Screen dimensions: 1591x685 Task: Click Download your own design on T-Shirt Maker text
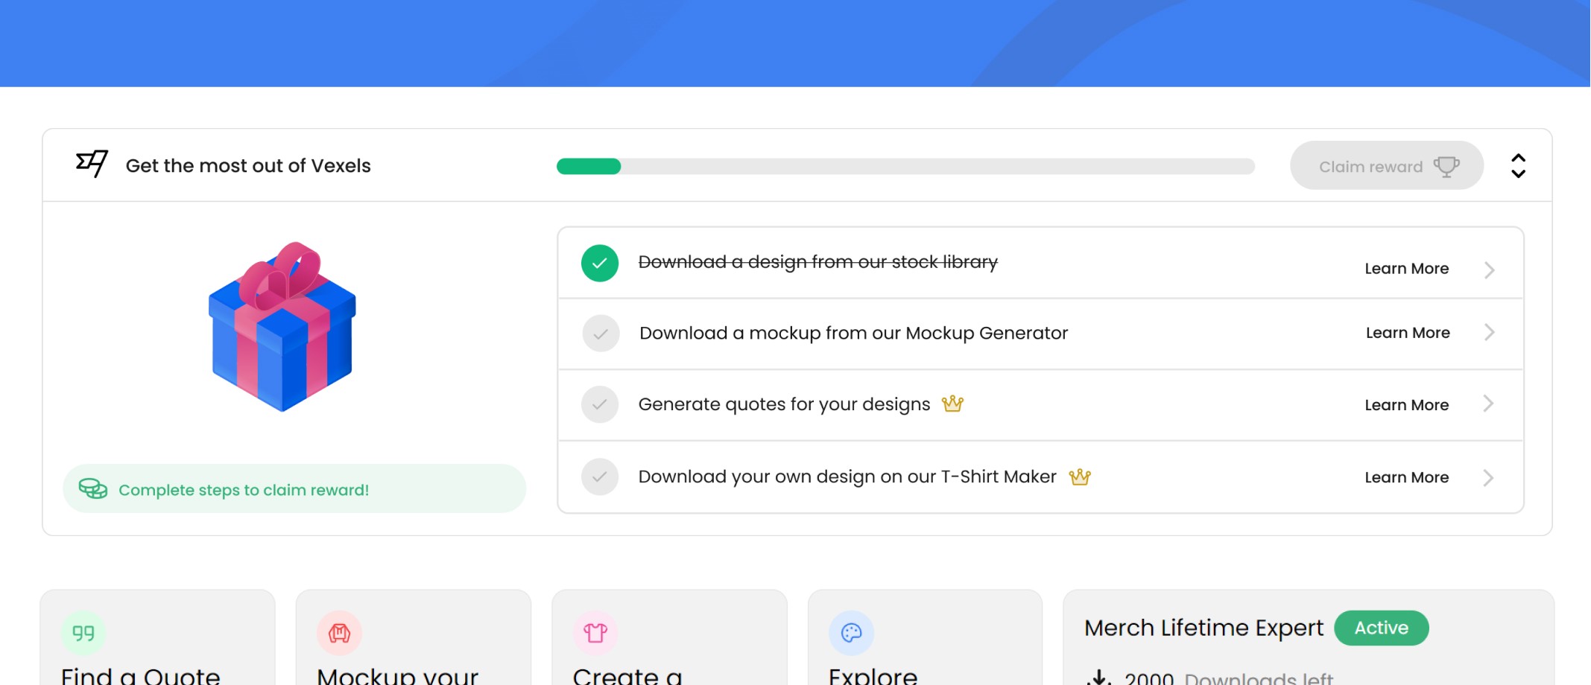click(x=847, y=477)
